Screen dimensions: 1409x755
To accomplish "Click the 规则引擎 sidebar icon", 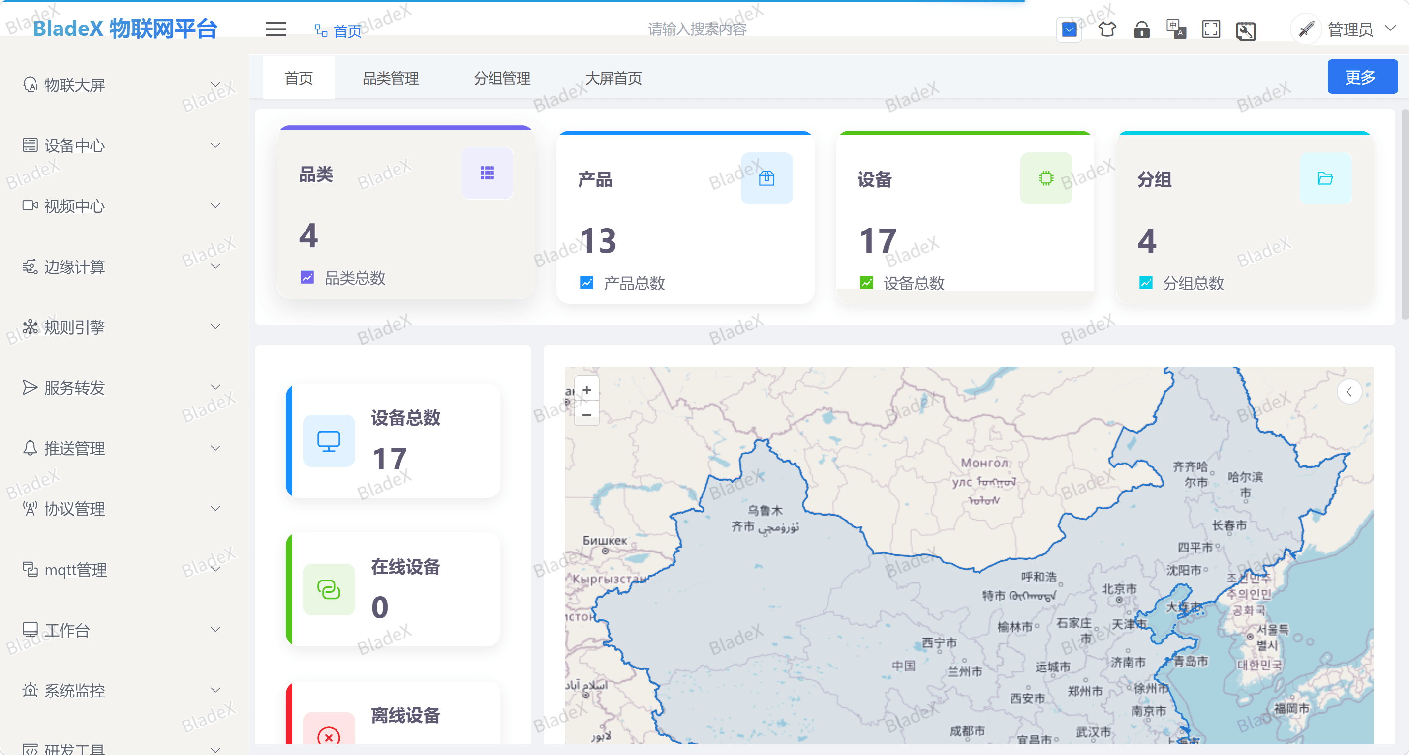I will pyautogui.click(x=30, y=327).
